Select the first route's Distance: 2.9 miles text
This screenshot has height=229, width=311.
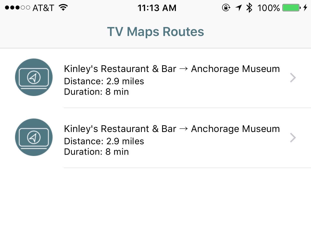pyautogui.click(x=104, y=81)
